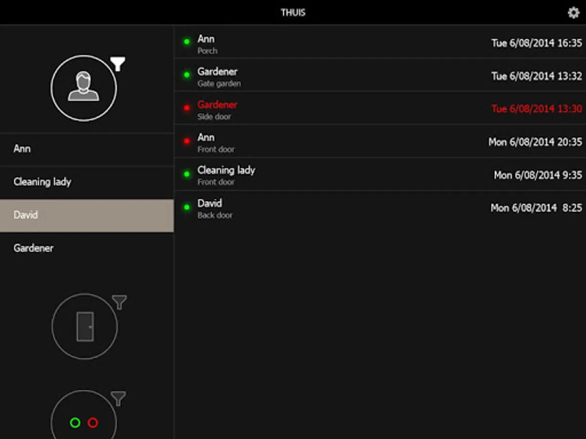Click the person filter circle icon
Image resolution: width=586 pixels, height=439 pixels.
84,88
